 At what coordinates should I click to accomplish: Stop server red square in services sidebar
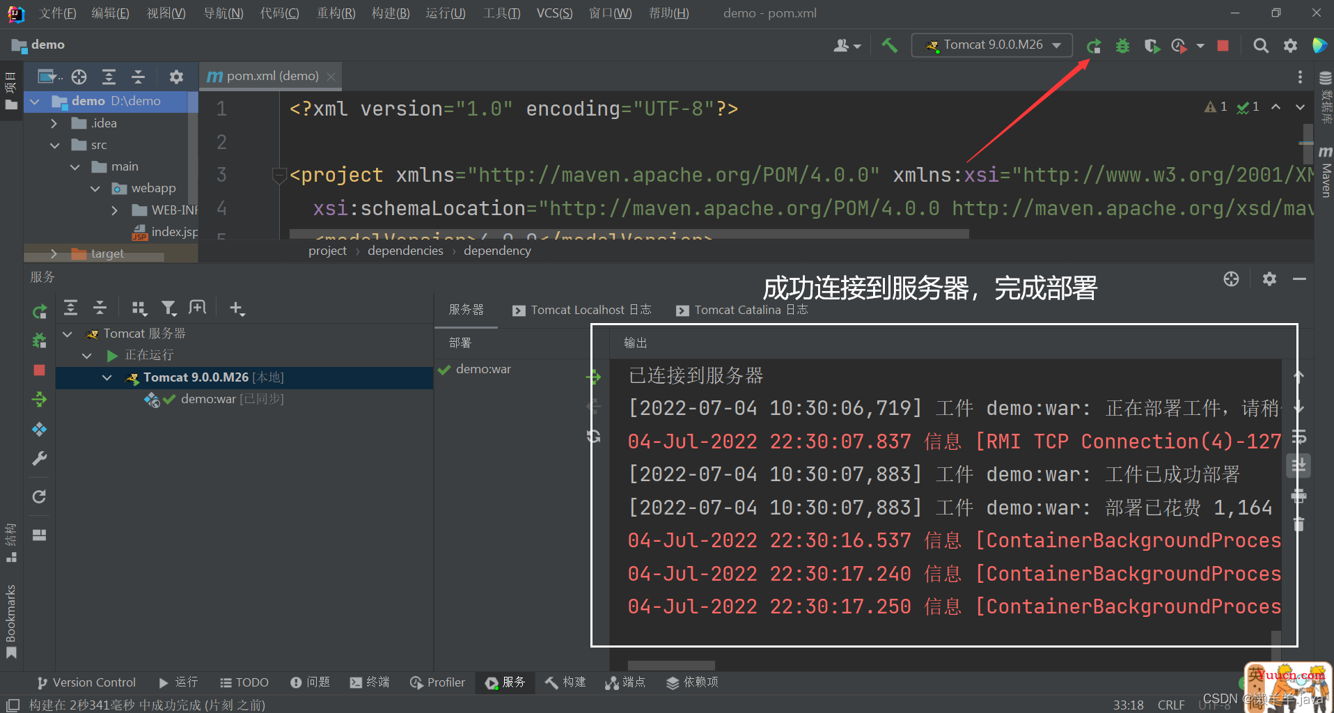[40, 370]
